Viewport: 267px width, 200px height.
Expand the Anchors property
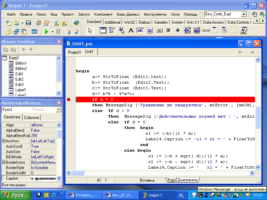click(4, 141)
